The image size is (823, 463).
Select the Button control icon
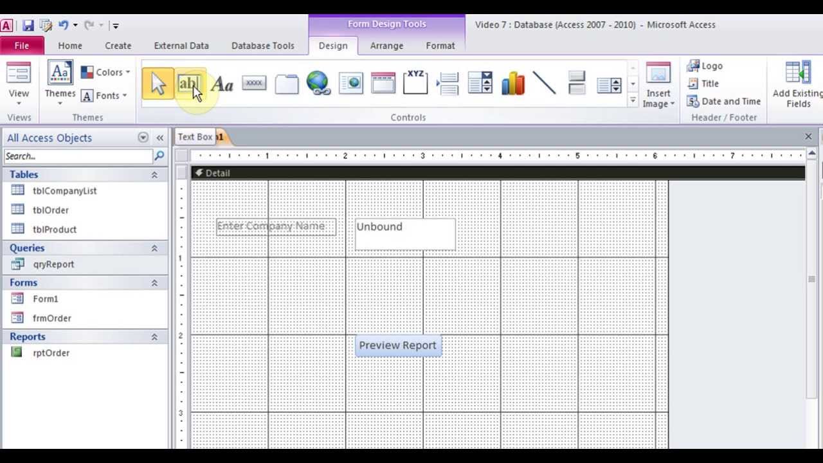click(x=254, y=83)
